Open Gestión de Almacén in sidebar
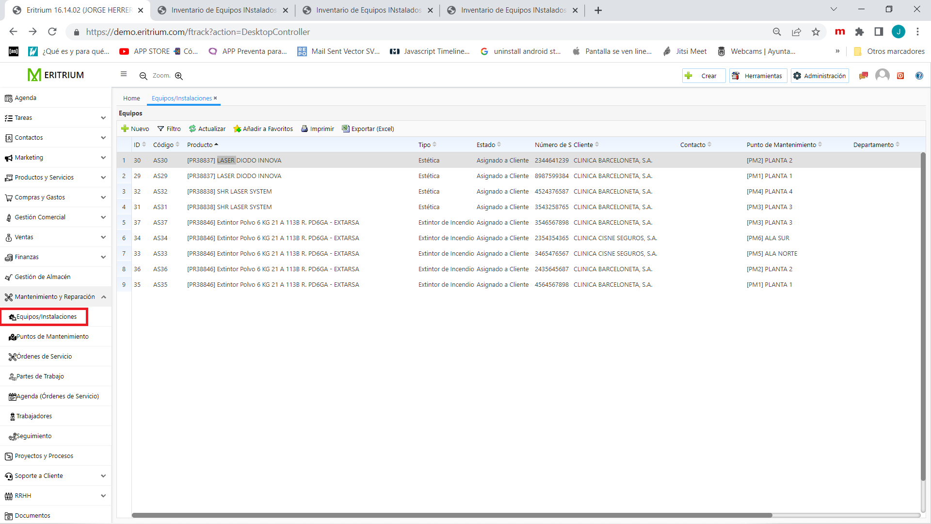This screenshot has width=931, height=524. tap(56, 277)
